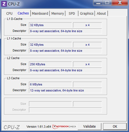The image size is (129, 132).
Task: Click the Notebookcheck logo
Action: pos(64,127)
